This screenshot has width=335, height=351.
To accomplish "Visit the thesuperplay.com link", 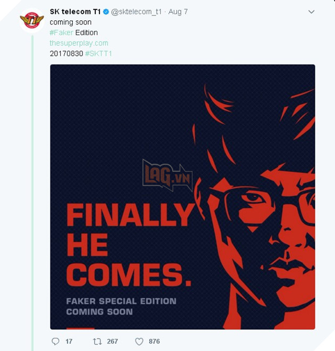I will pos(79,43).
